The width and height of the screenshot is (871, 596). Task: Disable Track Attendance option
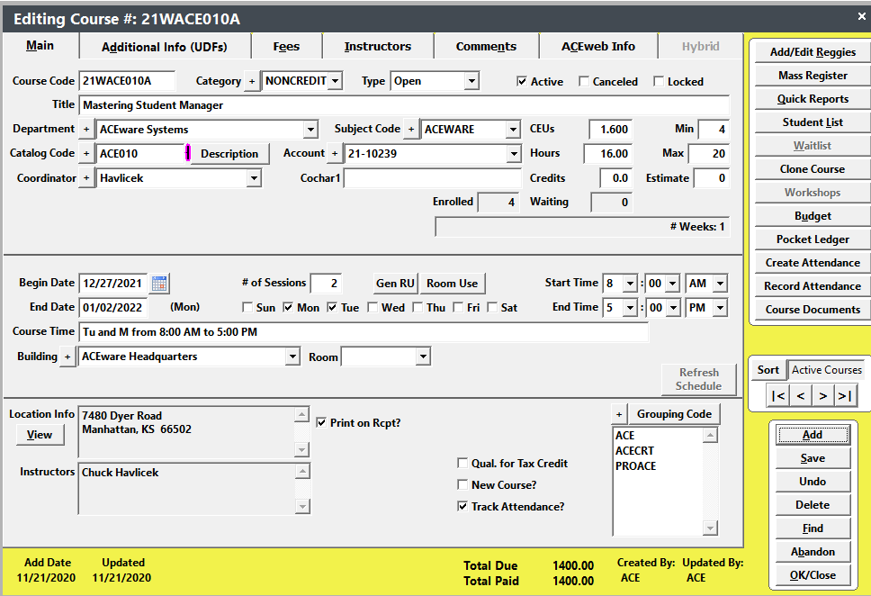pyautogui.click(x=464, y=506)
